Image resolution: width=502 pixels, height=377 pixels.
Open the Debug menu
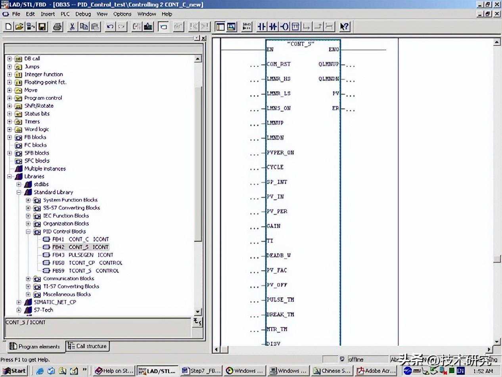[83, 14]
